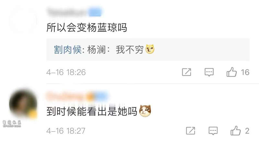Image resolution: width=259 pixels, height=142 pixels.
Task: Open replies on the 18:26 comment
Action: click(209, 72)
